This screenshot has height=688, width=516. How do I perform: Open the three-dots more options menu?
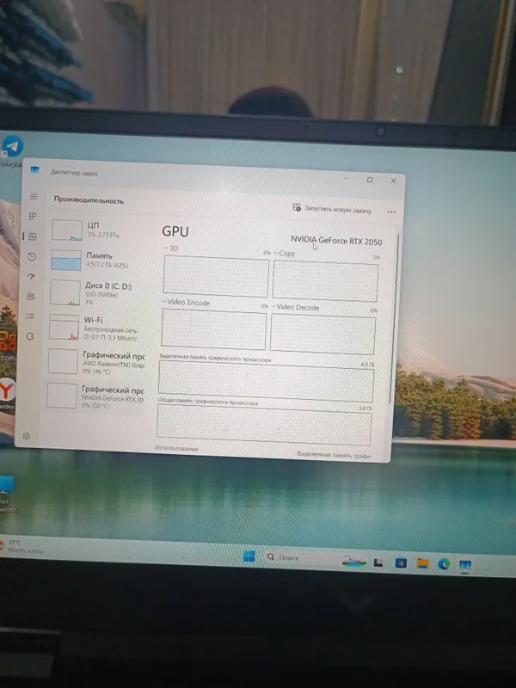[x=391, y=212]
